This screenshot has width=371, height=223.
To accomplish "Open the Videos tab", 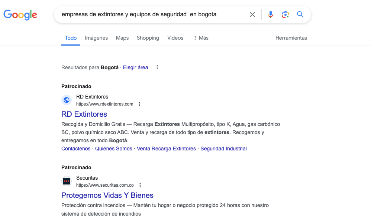I will pyautogui.click(x=175, y=38).
